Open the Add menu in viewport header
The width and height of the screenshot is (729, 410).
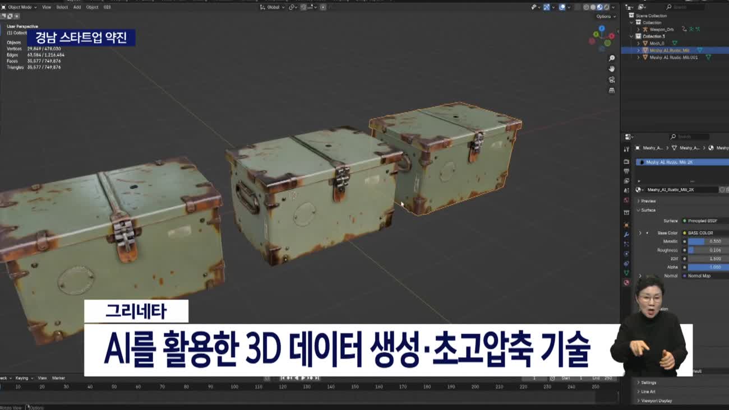pos(77,7)
